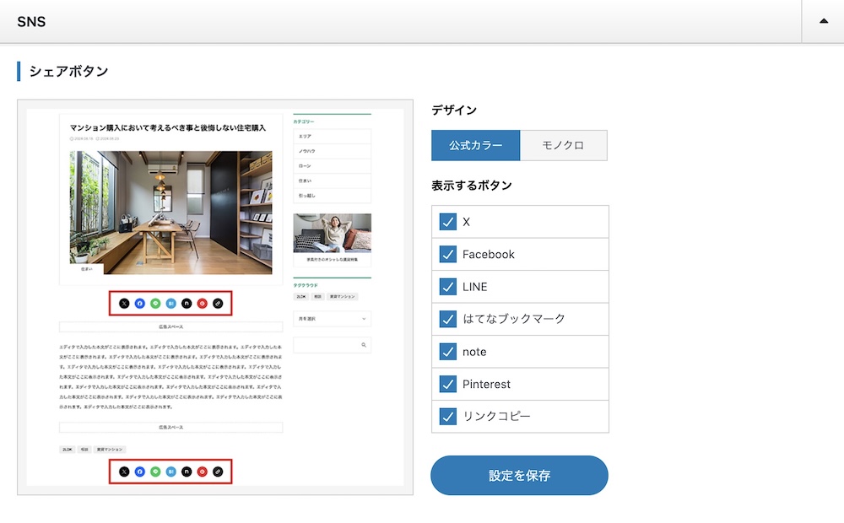Viewport: 844px width, 523px height.
Task: Click the デザイン label
Action: click(454, 111)
